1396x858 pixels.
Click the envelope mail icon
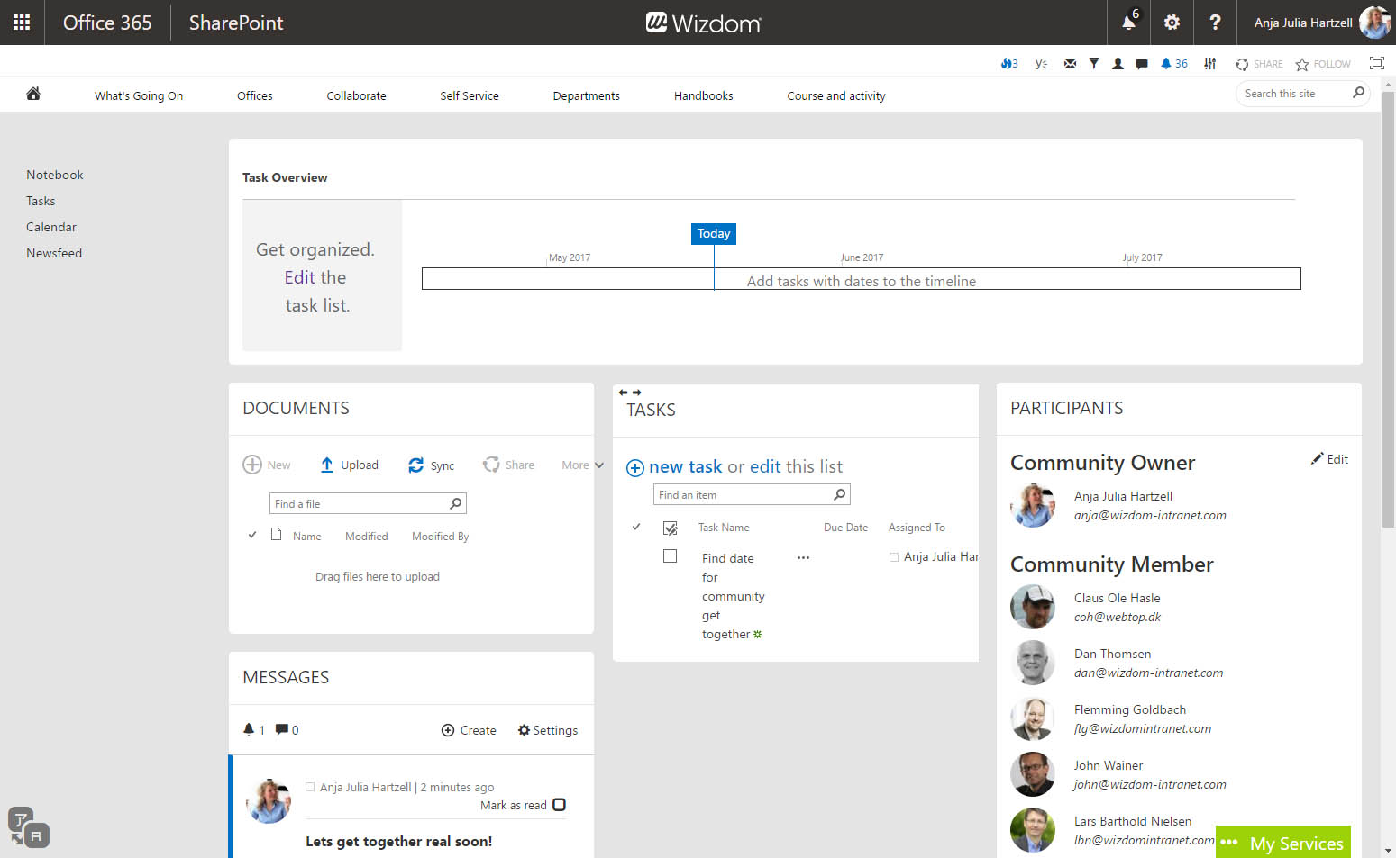(1070, 64)
